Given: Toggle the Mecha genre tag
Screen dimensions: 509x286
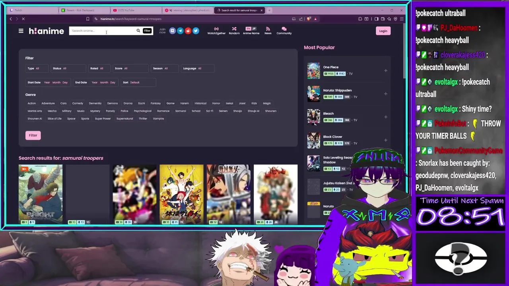Looking at the screenshot, I should click(52, 111).
